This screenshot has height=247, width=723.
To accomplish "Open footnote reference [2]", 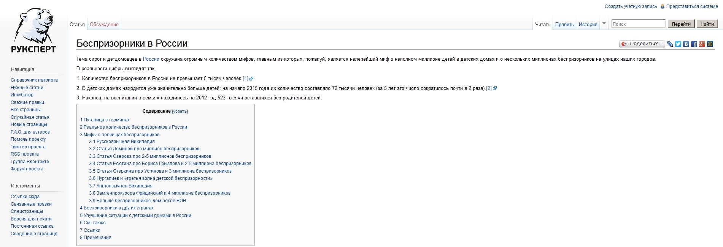I will tap(489, 88).
